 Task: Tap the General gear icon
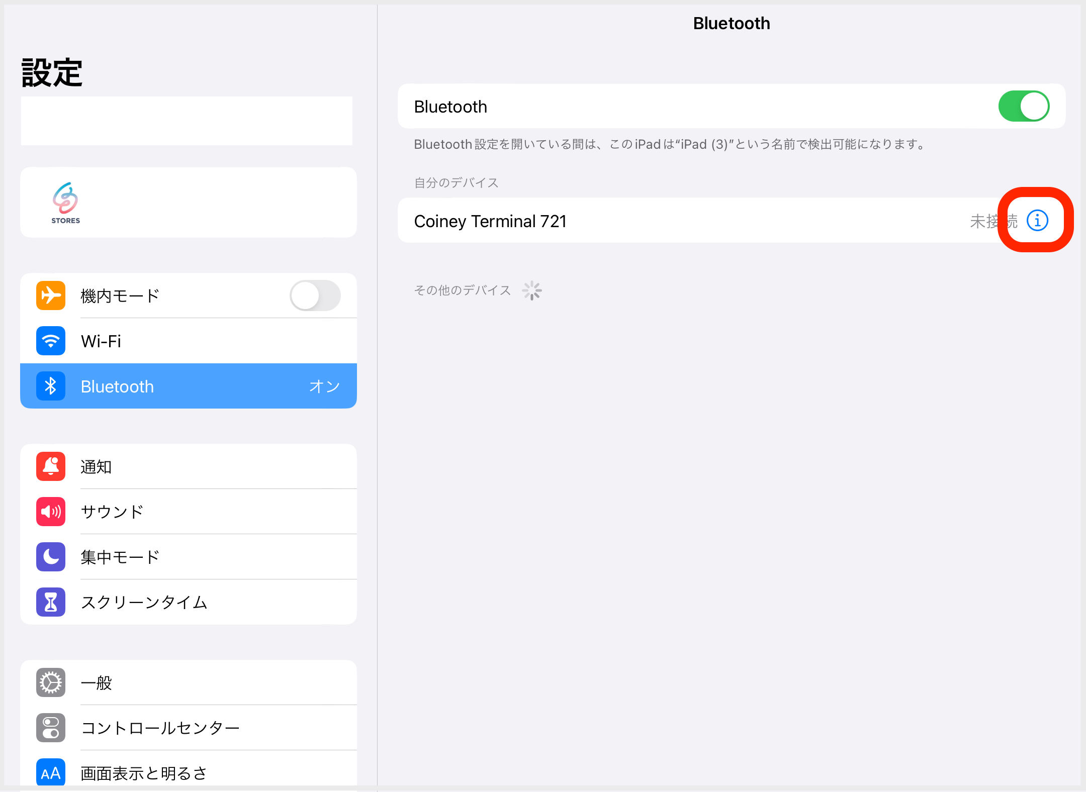coord(51,682)
